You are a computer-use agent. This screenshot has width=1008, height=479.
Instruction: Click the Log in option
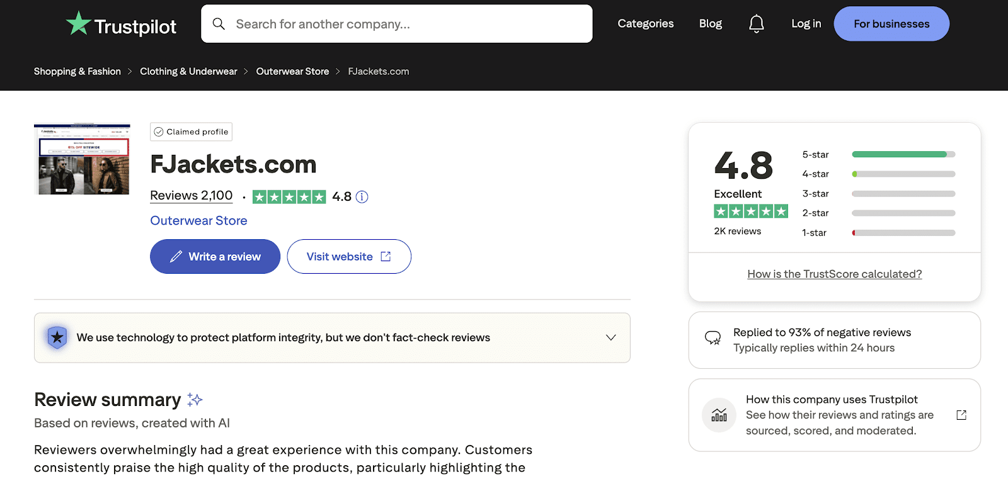coord(806,23)
